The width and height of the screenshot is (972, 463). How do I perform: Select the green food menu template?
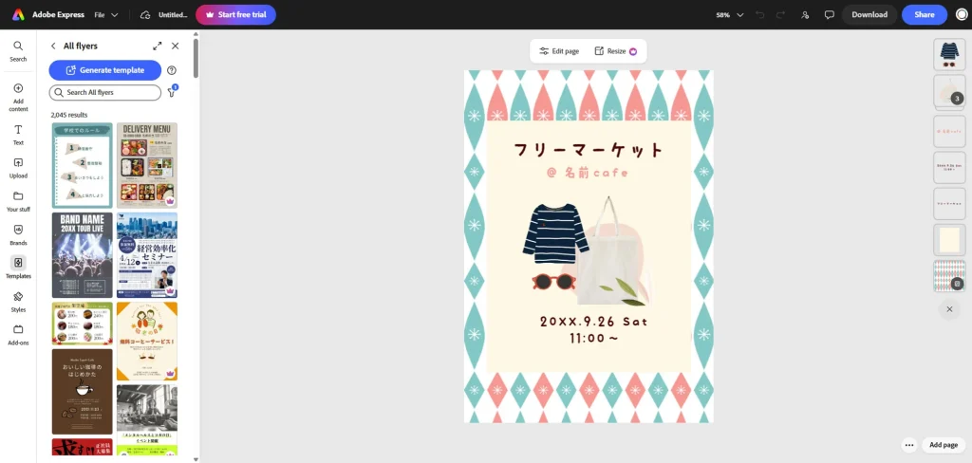(x=83, y=323)
